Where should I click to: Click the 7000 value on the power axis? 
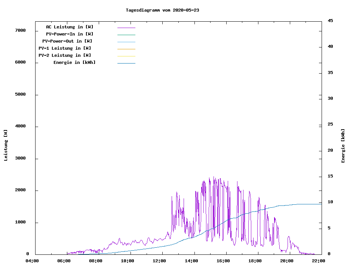[20, 30]
